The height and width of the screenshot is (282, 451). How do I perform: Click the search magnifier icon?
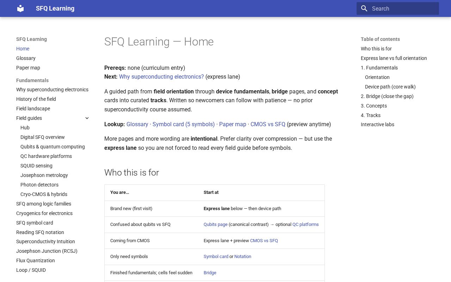tap(364, 8)
